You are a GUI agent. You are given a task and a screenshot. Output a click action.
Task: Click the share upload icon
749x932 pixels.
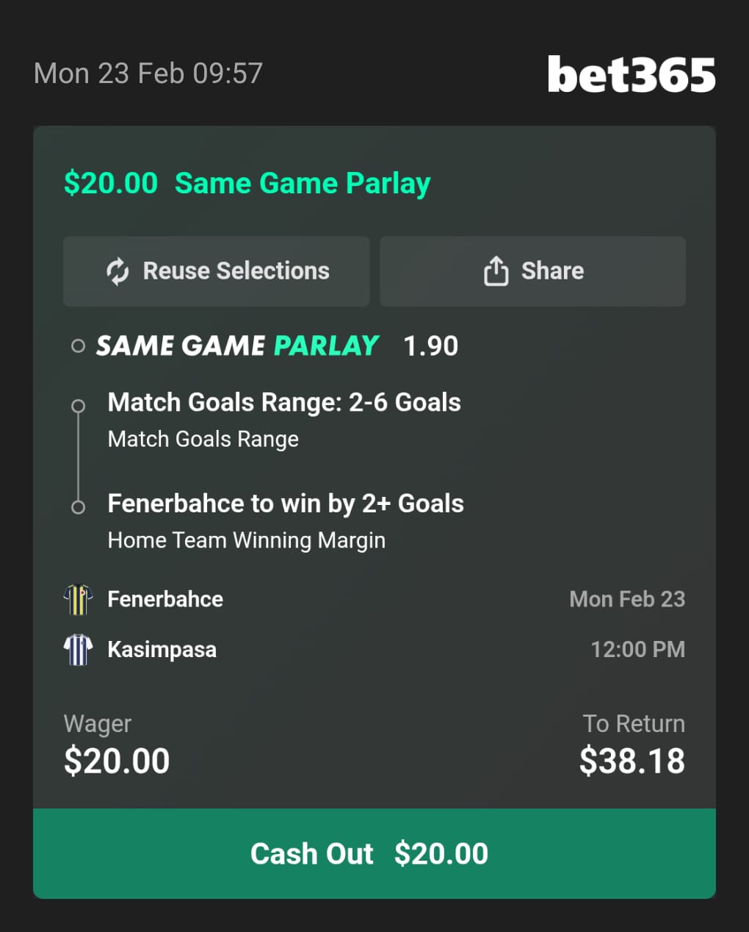coord(496,271)
